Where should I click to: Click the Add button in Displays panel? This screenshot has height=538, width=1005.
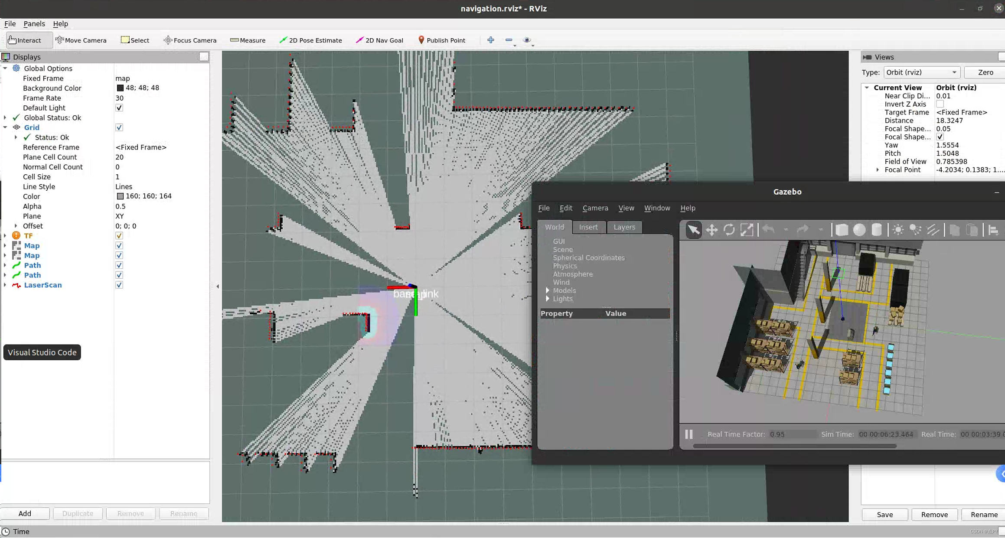[x=25, y=513]
